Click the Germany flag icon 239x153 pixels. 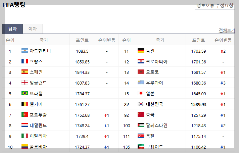pyautogui.click(x=141, y=50)
